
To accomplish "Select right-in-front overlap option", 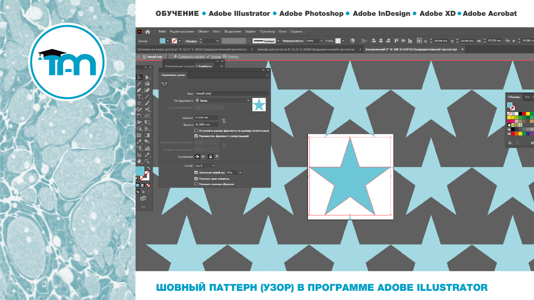I will [x=204, y=157].
